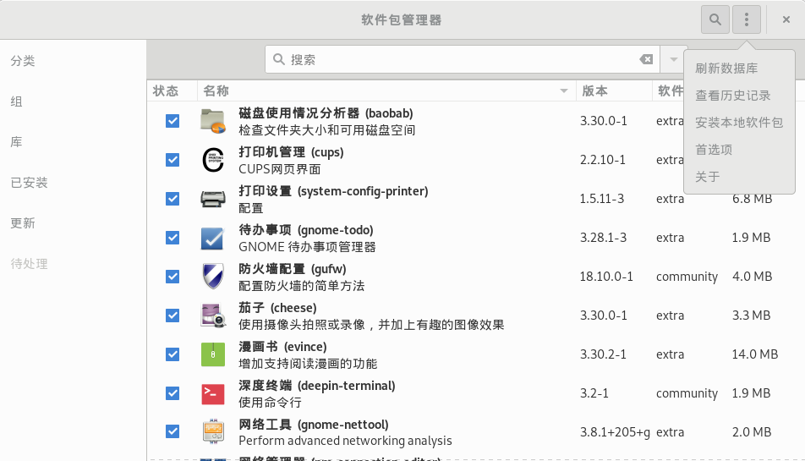Open 查看历史记录 menu entry
Image resolution: width=805 pixels, height=461 pixels.
[732, 96]
